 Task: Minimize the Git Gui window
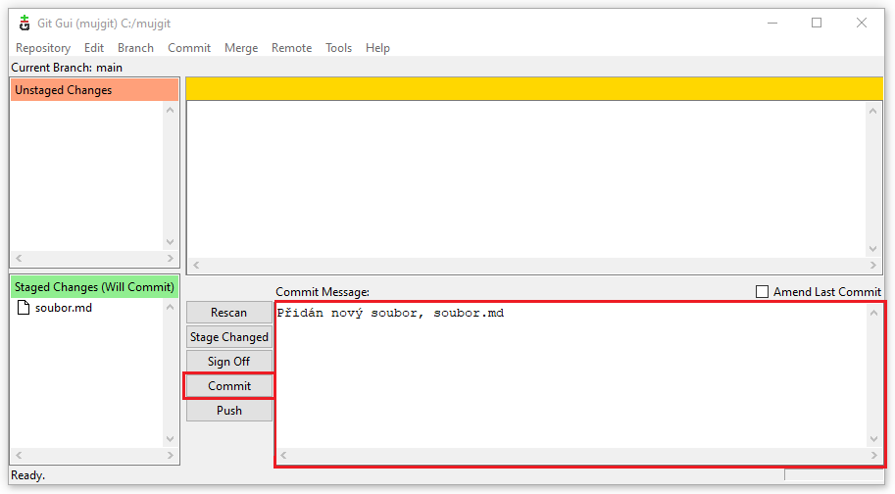(772, 23)
